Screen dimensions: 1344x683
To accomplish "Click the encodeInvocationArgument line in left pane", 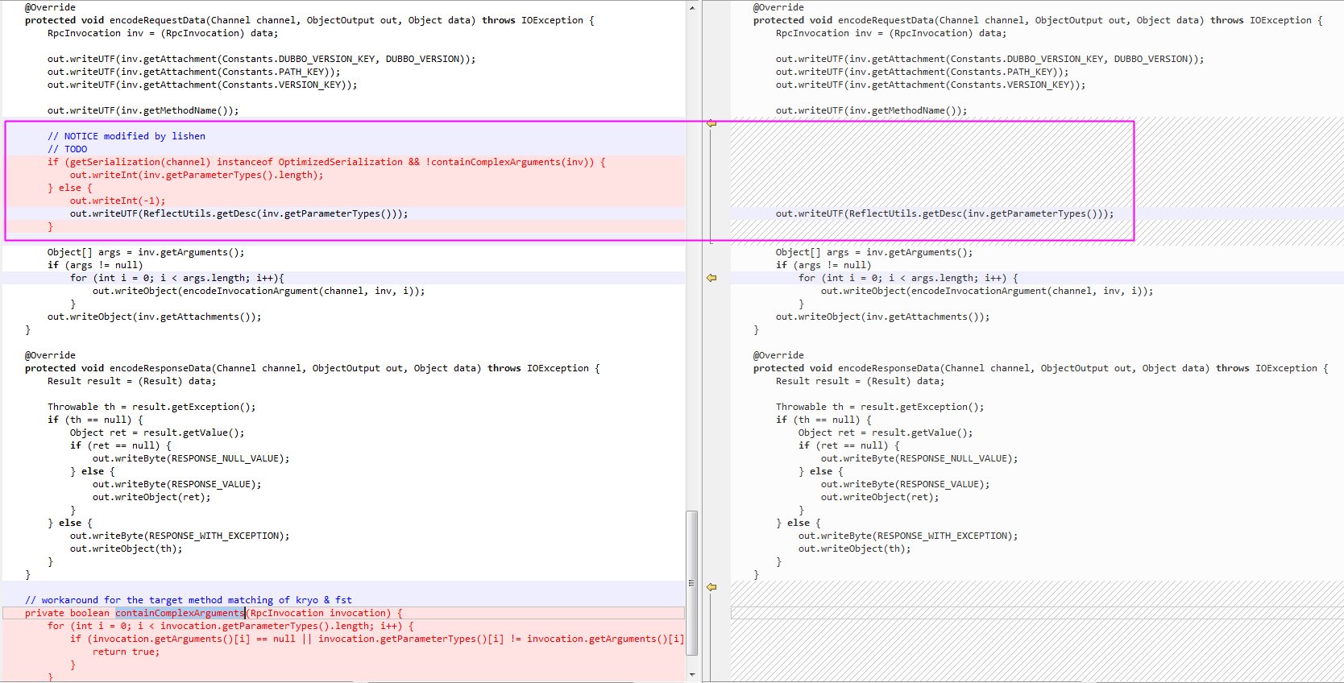I will tap(259, 291).
